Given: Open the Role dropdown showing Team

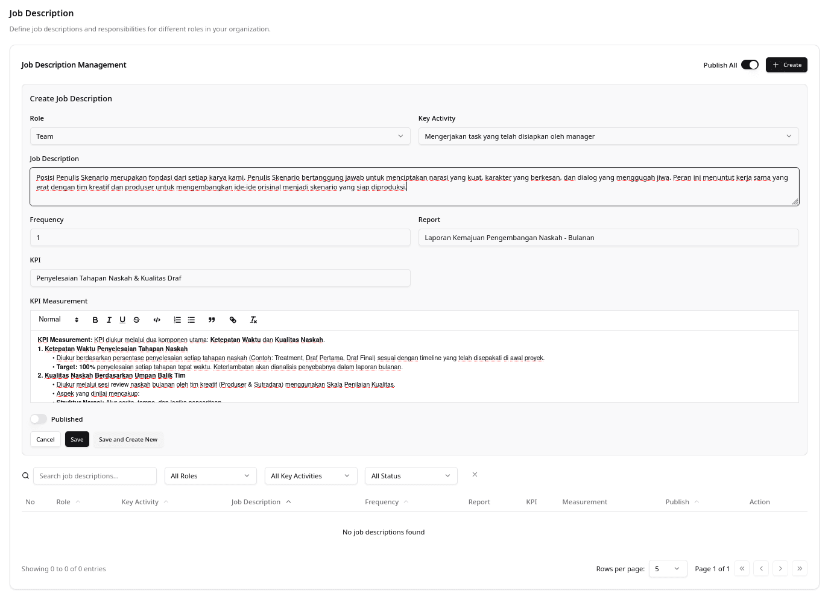Looking at the screenshot, I should click(220, 136).
